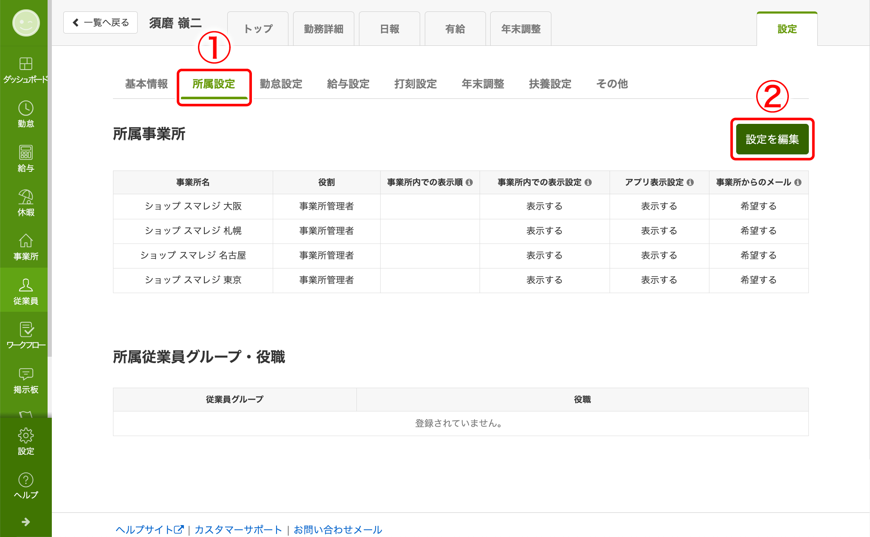The height and width of the screenshot is (537, 870).
Task: Open the ワークフロー checklist icon
Action: click(x=25, y=330)
